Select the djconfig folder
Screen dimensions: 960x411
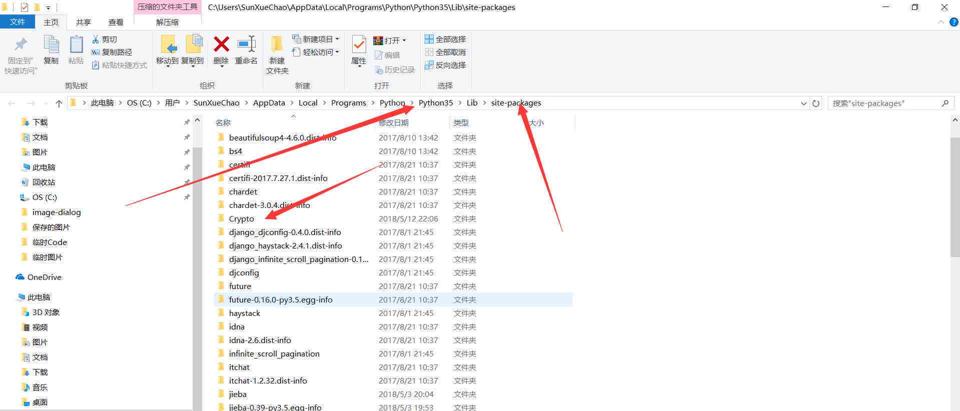pyautogui.click(x=244, y=272)
